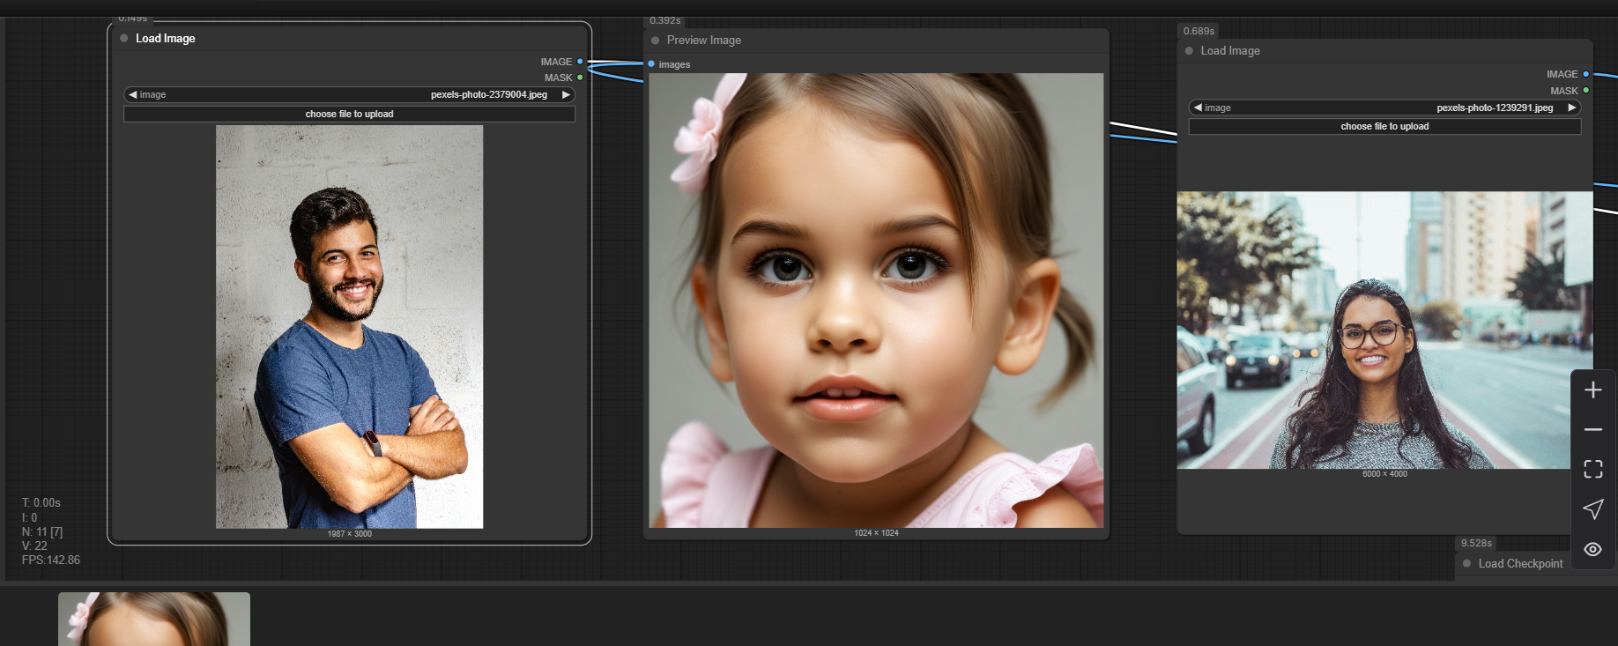The image size is (1618, 646).
Task: Click the child portrait thumbnail in bottom panel
Action: [x=154, y=619]
